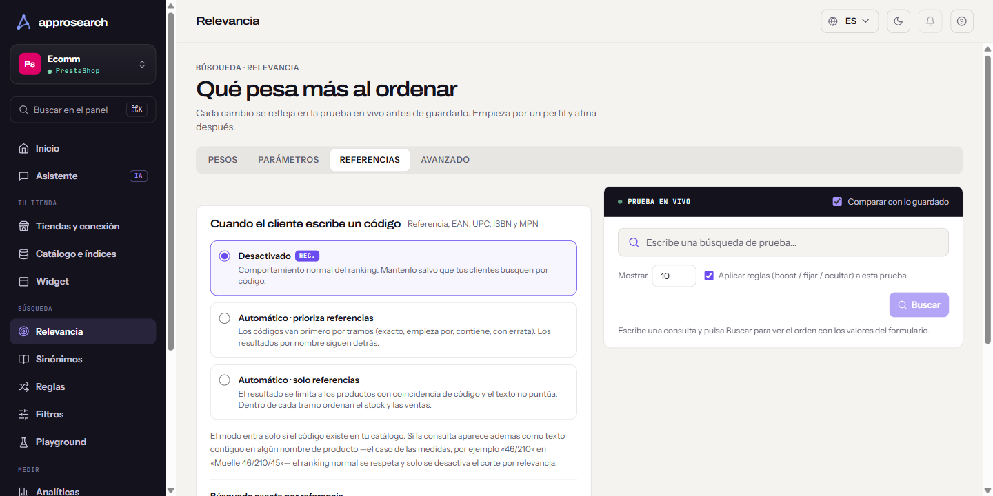993x496 pixels.
Task: Select Automático · prioriza referencias radio
Action: (x=225, y=318)
